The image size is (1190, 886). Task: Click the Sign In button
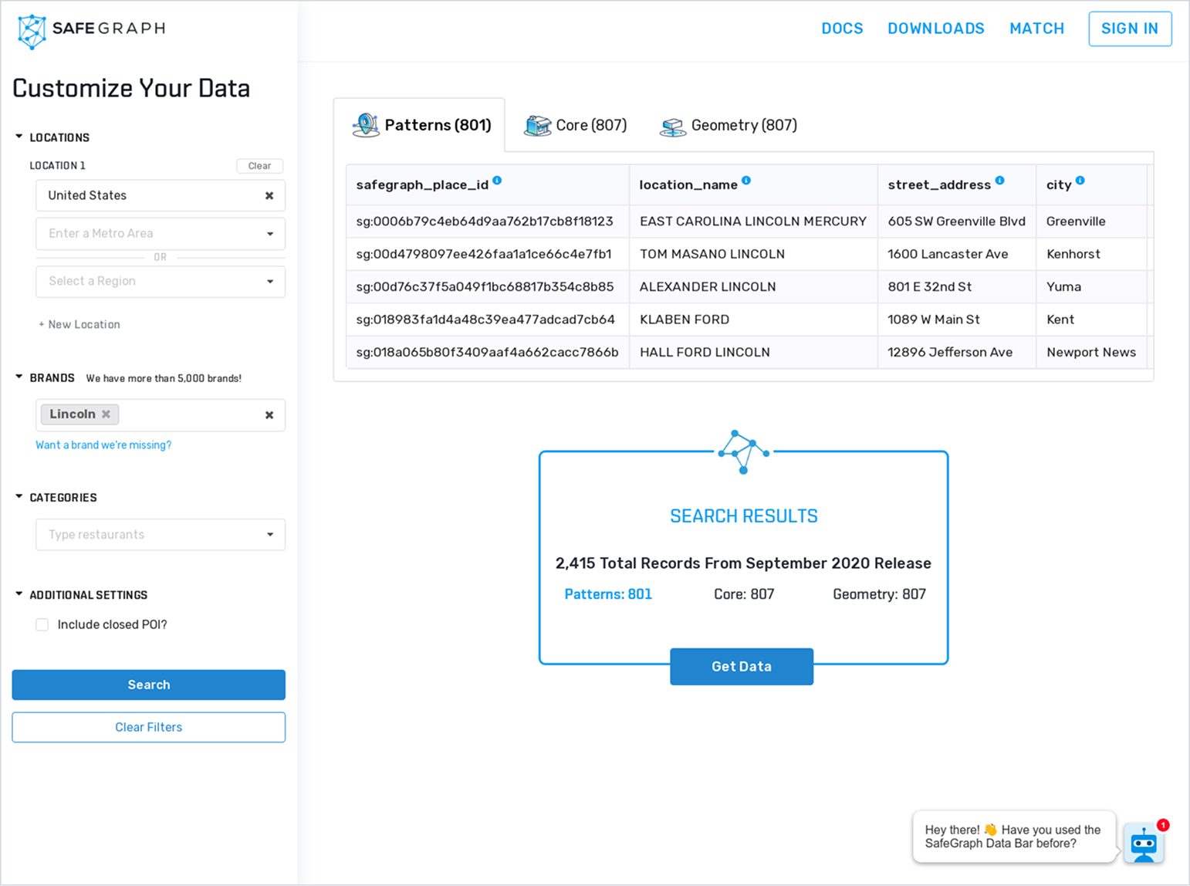(x=1129, y=29)
